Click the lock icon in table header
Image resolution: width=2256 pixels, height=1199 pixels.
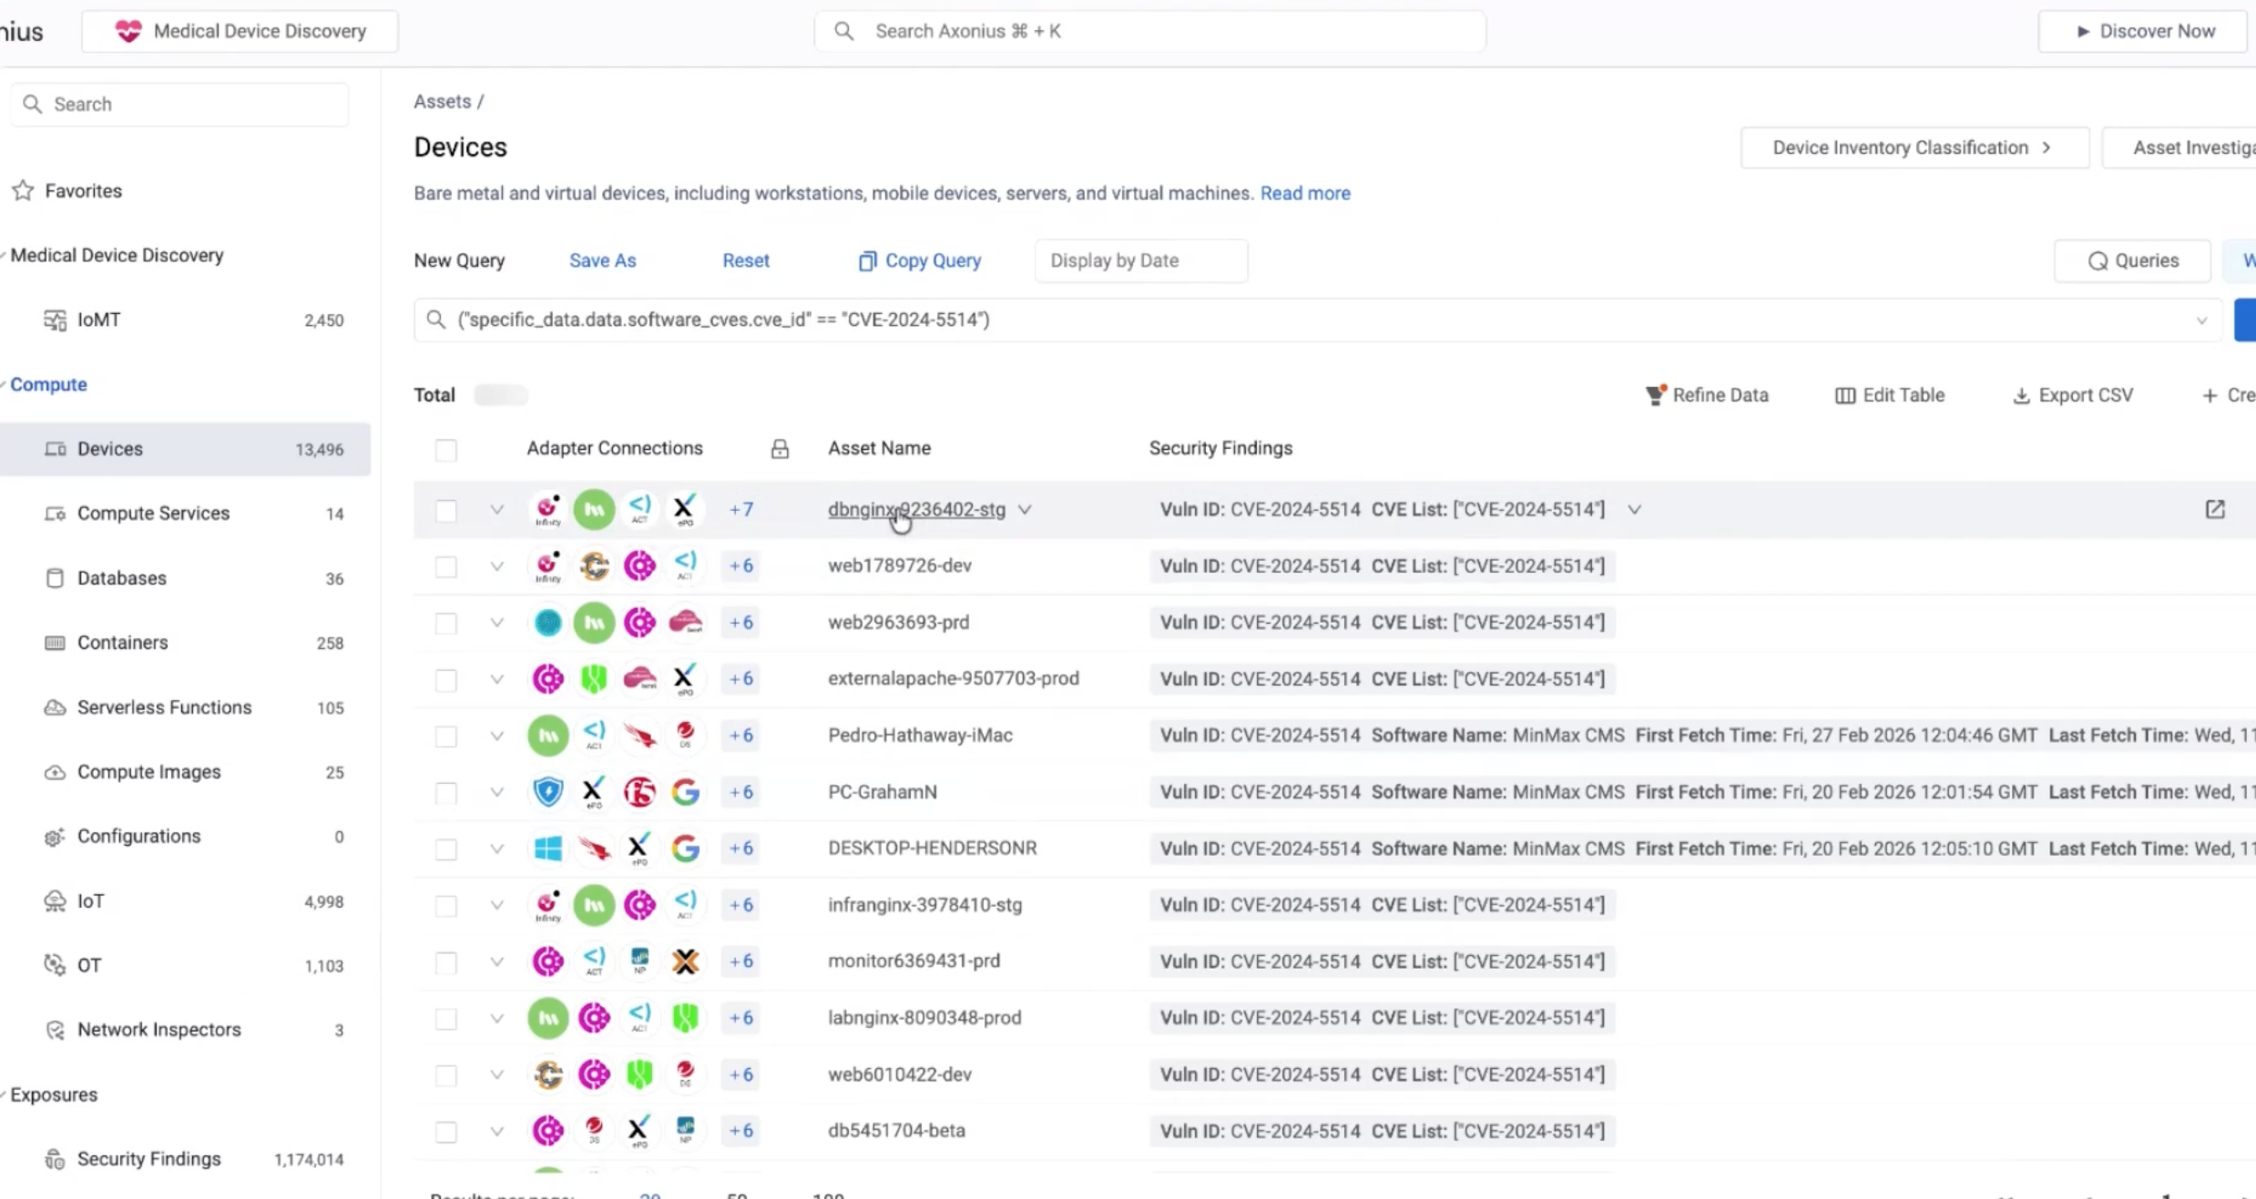coord(780,449)
